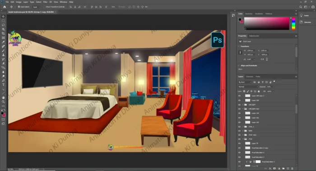316x171 pixels.
Task: Select the Move tool
Action: (x=3, y=17)
